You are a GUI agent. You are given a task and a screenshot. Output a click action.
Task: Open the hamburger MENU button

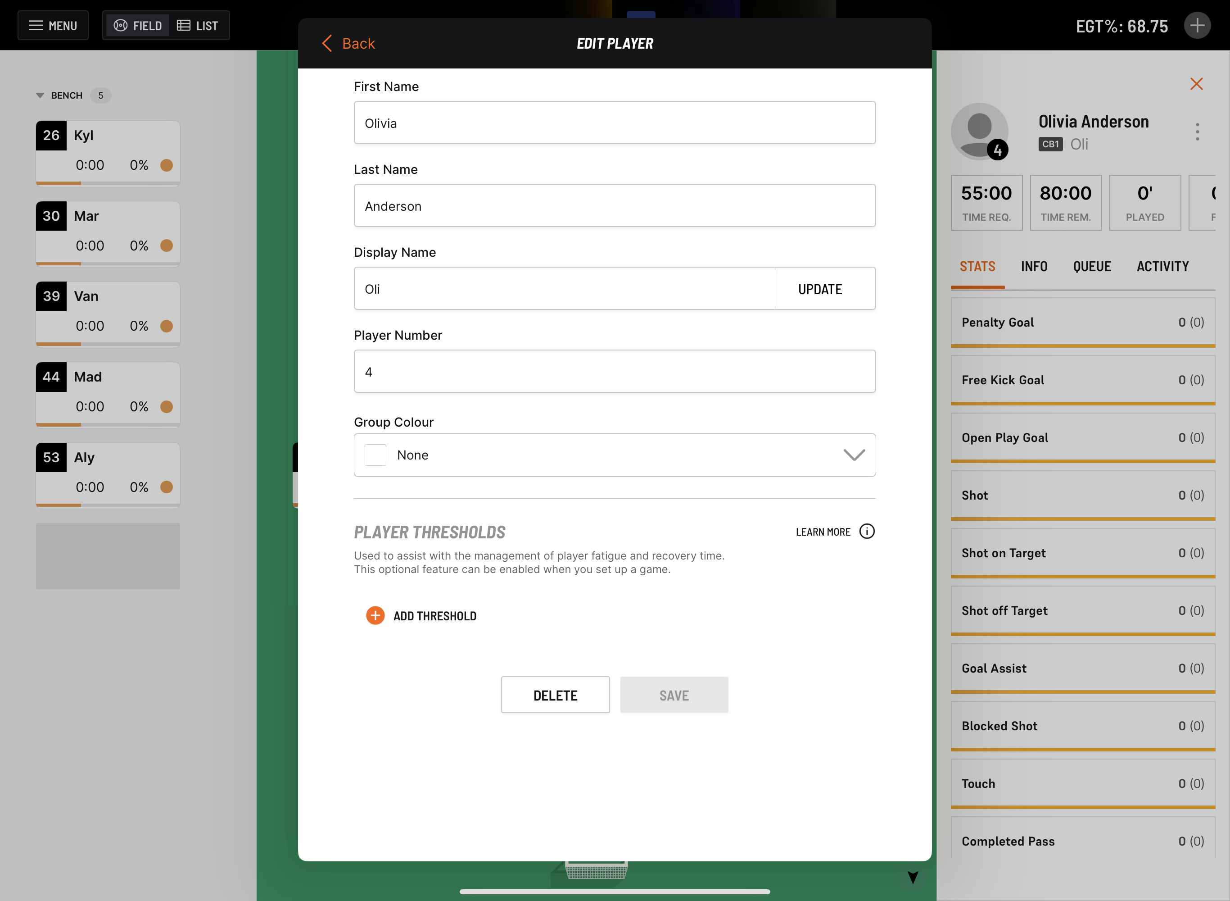coord(53,26)
